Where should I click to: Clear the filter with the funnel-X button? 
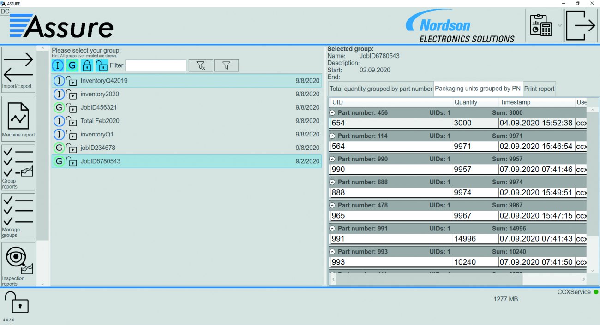coord(201,65)
